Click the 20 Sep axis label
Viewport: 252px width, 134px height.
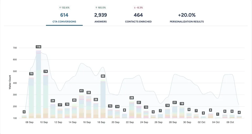115,122
